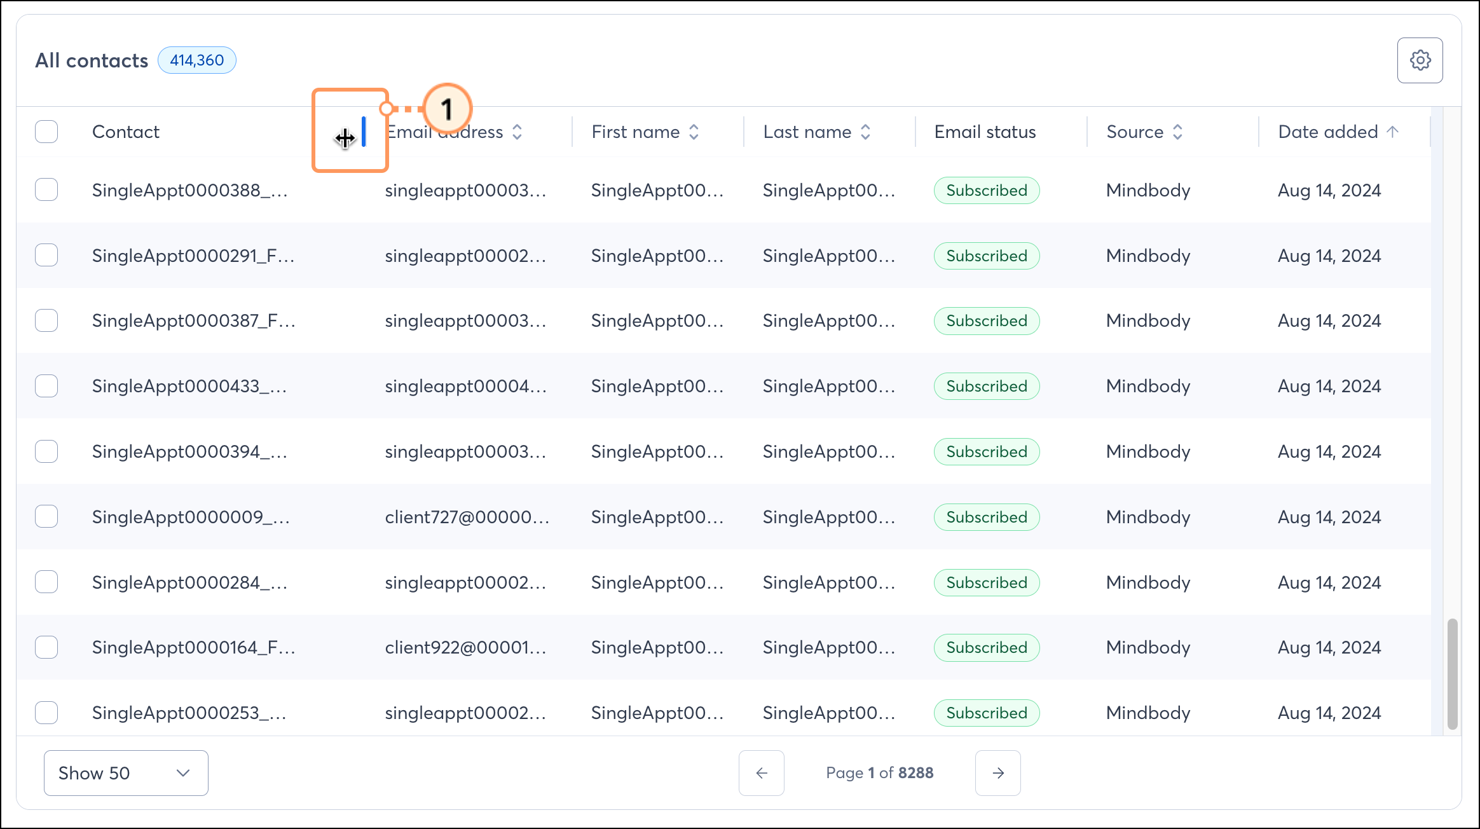Click the Subscribed badge on the first row
1480x829 pixels.
(x=986, y=190)
